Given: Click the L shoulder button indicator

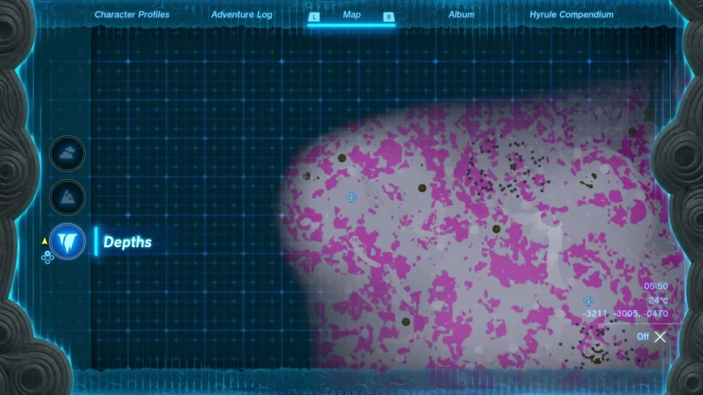Looking at the screenshot, I should pos(314,17).
